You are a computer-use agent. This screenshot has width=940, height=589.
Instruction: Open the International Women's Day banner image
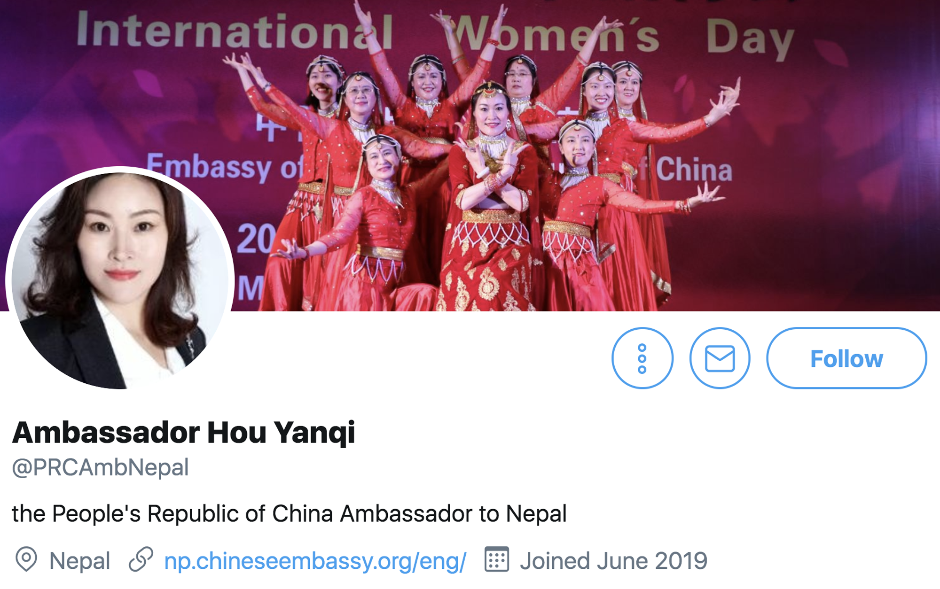point(470,155)
